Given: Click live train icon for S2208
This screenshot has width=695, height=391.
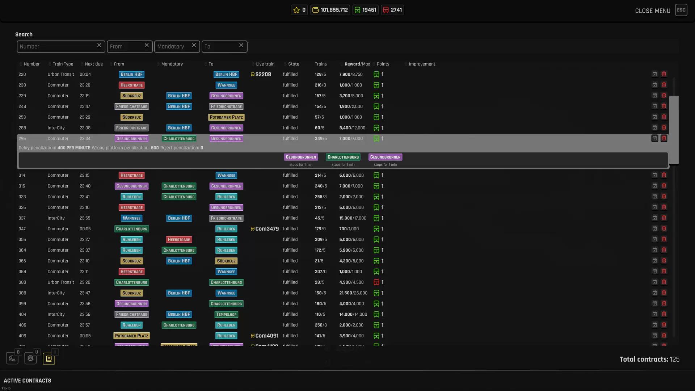Looking at the screenshot, I should tap(253, 75).
